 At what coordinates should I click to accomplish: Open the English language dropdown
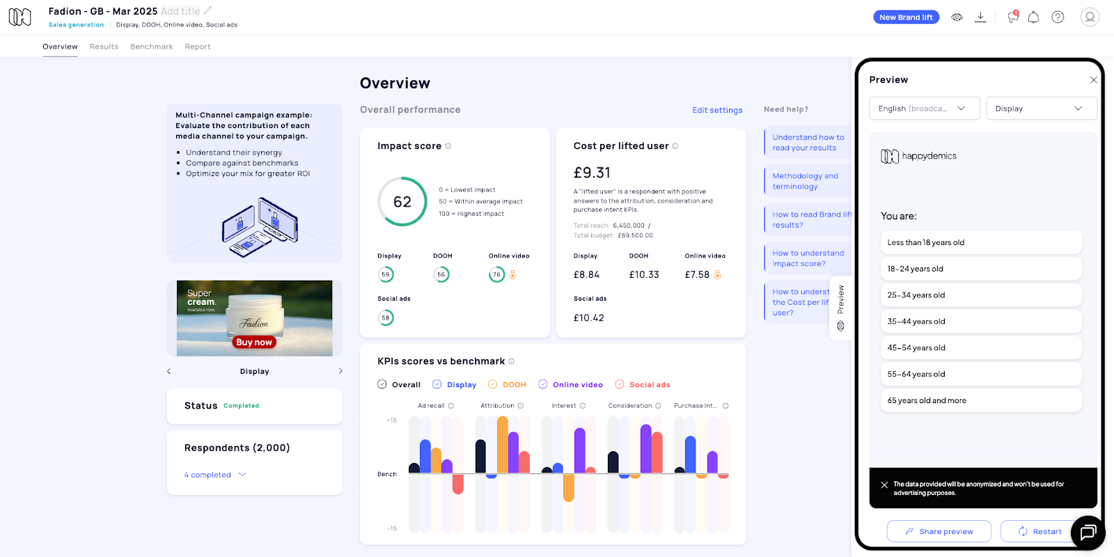point(924,109)
